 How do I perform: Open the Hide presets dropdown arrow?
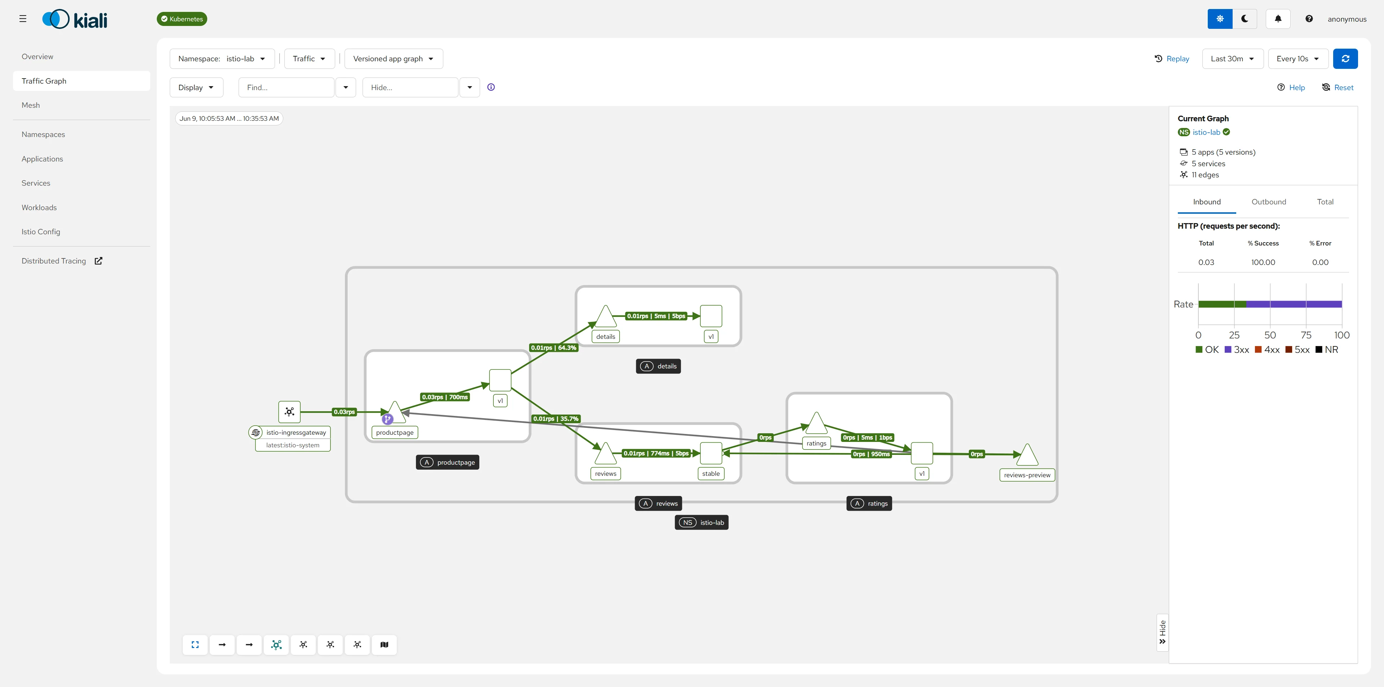point(470,88)
